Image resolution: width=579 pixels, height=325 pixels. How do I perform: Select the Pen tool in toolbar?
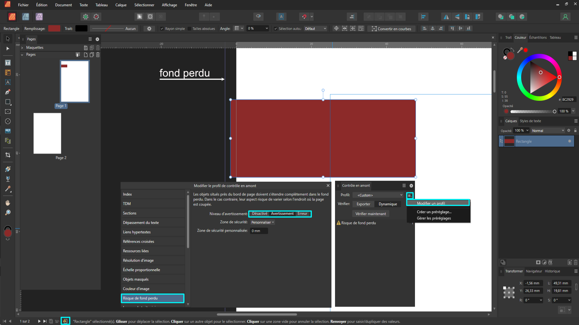[x=8, y=92]
